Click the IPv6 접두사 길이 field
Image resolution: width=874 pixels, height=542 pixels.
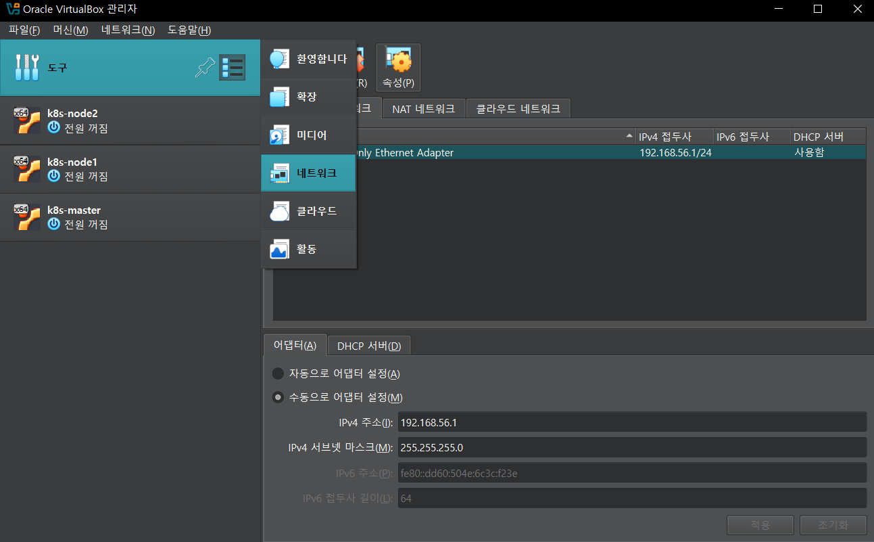click(x=632, y=498)
